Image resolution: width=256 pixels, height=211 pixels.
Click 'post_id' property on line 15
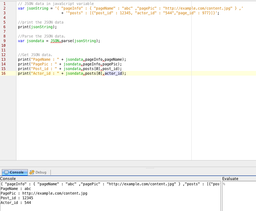[110, 69]
